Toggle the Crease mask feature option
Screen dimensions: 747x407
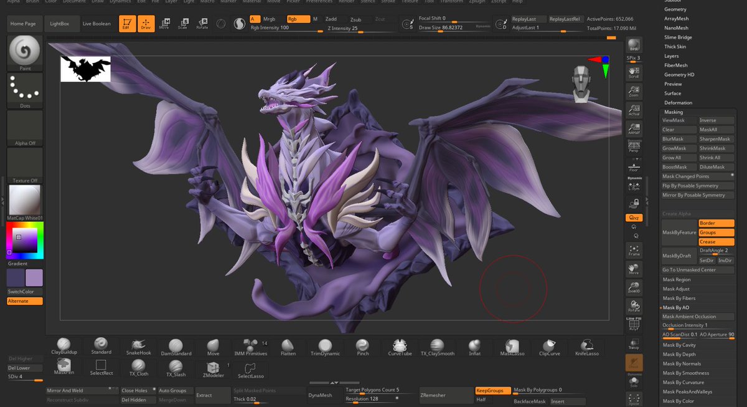click(x=716, y=242)
